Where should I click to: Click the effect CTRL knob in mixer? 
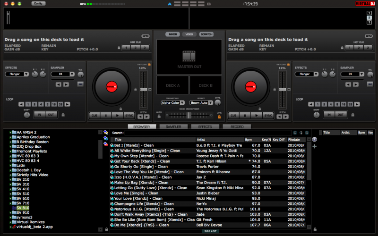pos(217,103)
